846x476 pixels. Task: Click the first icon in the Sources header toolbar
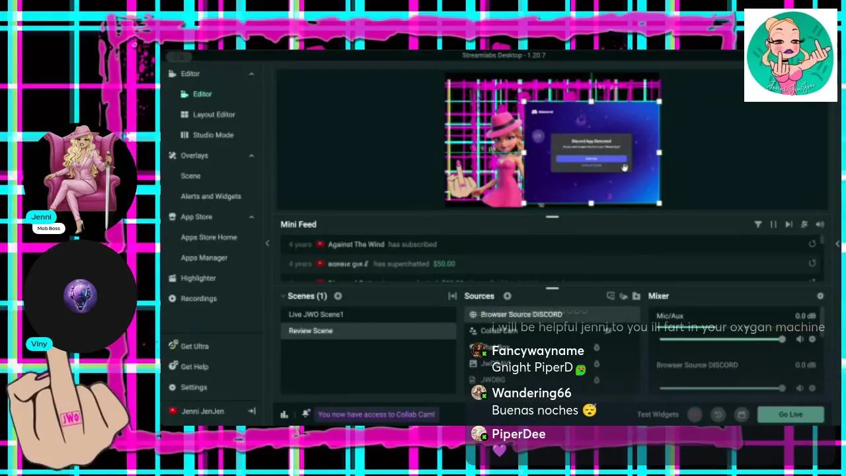611,296
